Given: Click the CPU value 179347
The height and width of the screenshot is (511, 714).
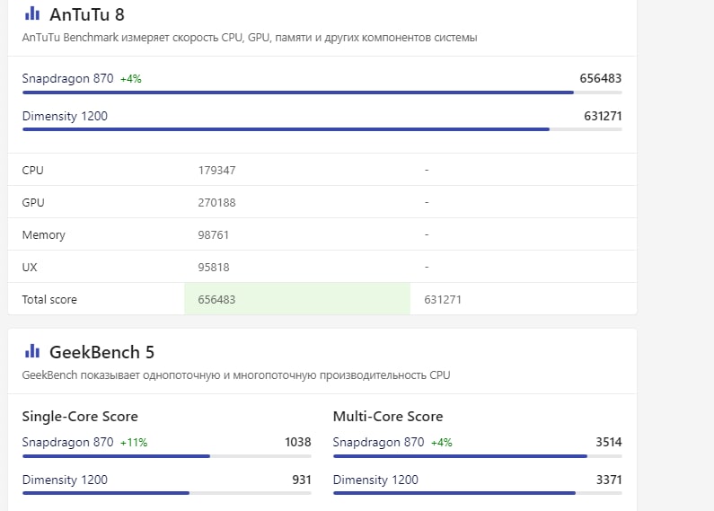Looking at the screenshot, I should 216,171.
